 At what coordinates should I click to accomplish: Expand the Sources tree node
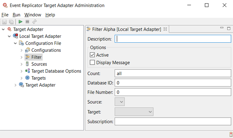pos(22,64)
